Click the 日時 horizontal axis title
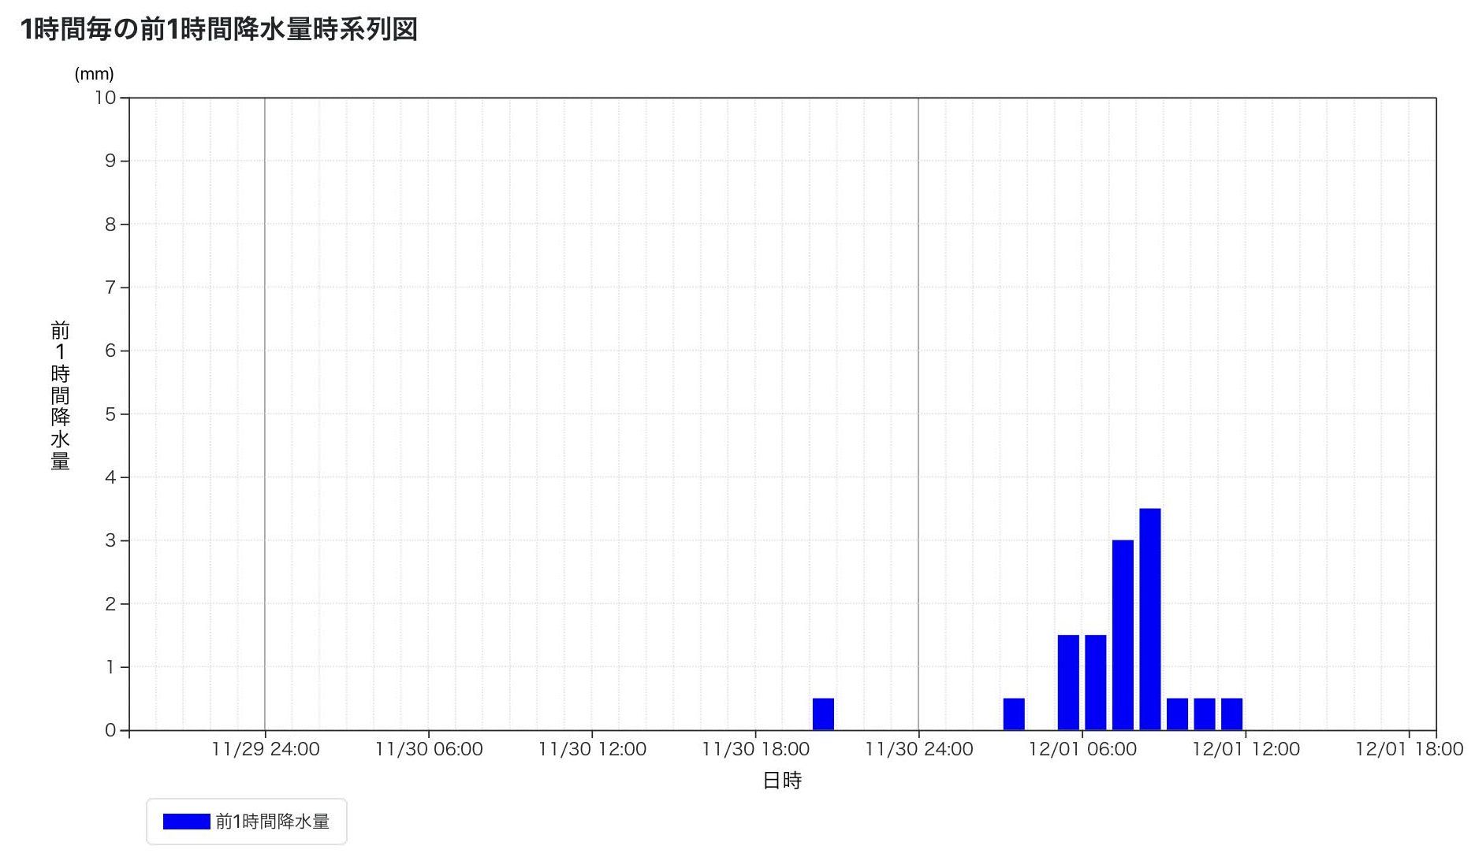The image size is (1475, 857). pyautogui.click(x=782, y=781)
